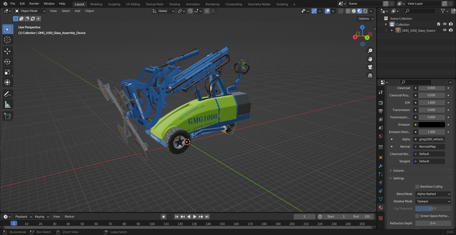The height and width of the screenshot is (235, 456).
Task: Open the Render menu
Action: pos(34,4)
